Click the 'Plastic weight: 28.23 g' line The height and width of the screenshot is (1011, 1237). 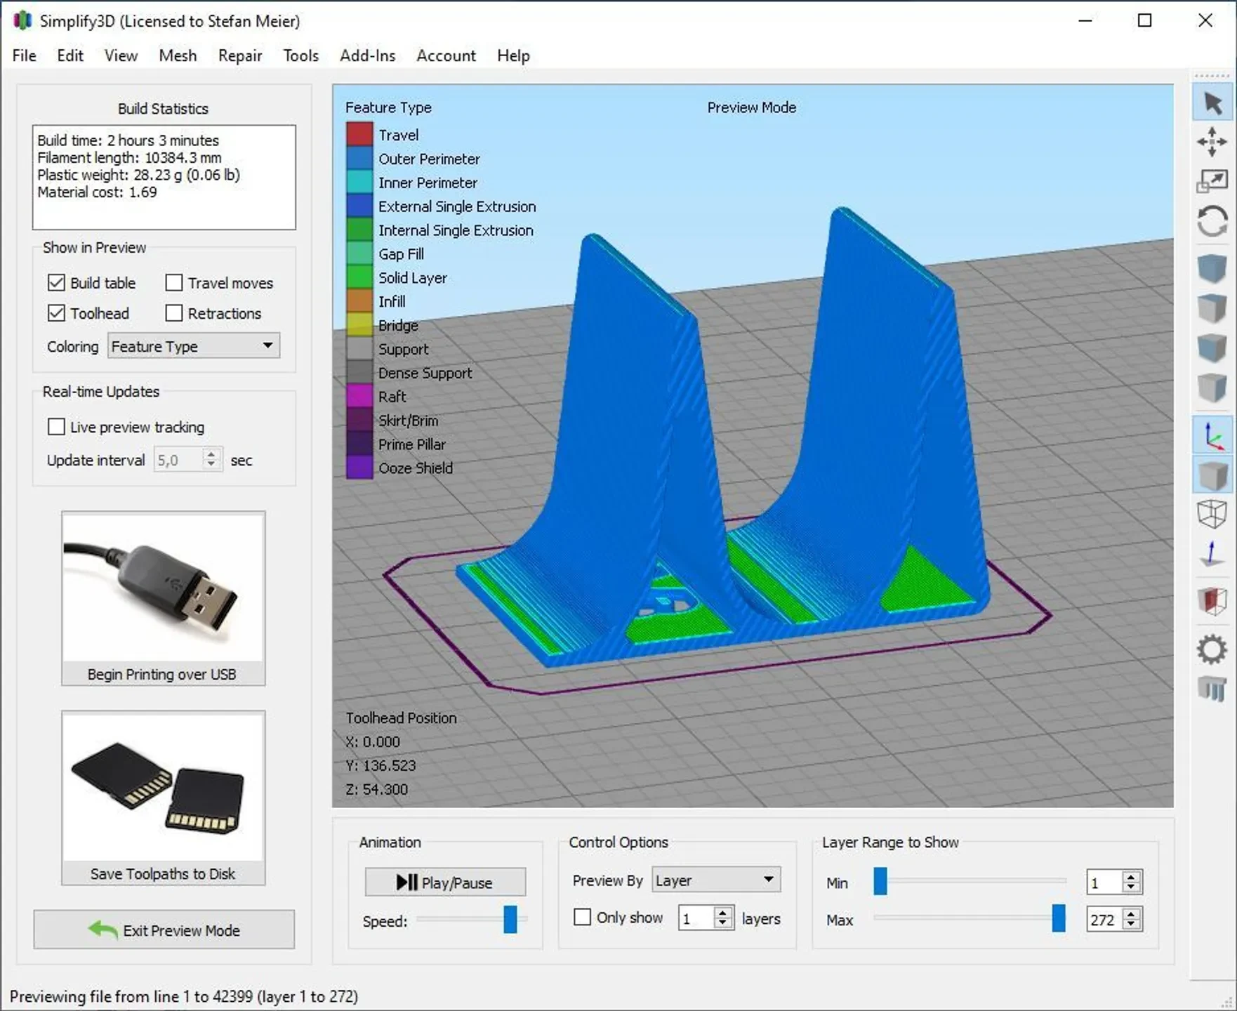[139, 175]
